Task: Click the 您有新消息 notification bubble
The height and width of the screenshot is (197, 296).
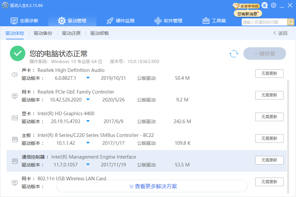Action: (x=248, y=14)
